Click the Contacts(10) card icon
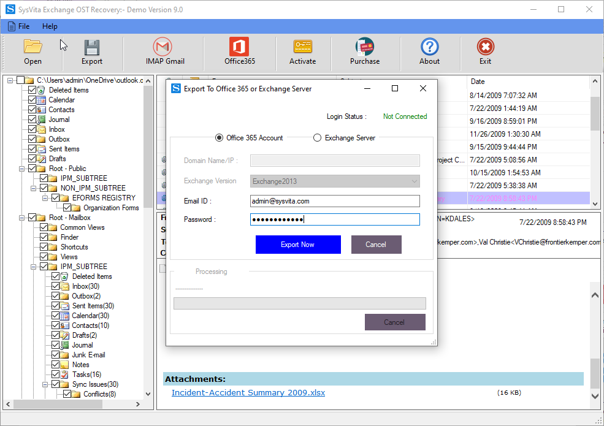 tap(64, 325)
